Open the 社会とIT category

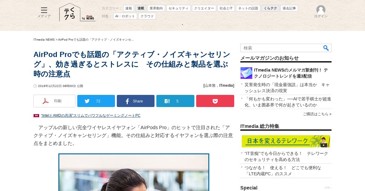(226, 8)
